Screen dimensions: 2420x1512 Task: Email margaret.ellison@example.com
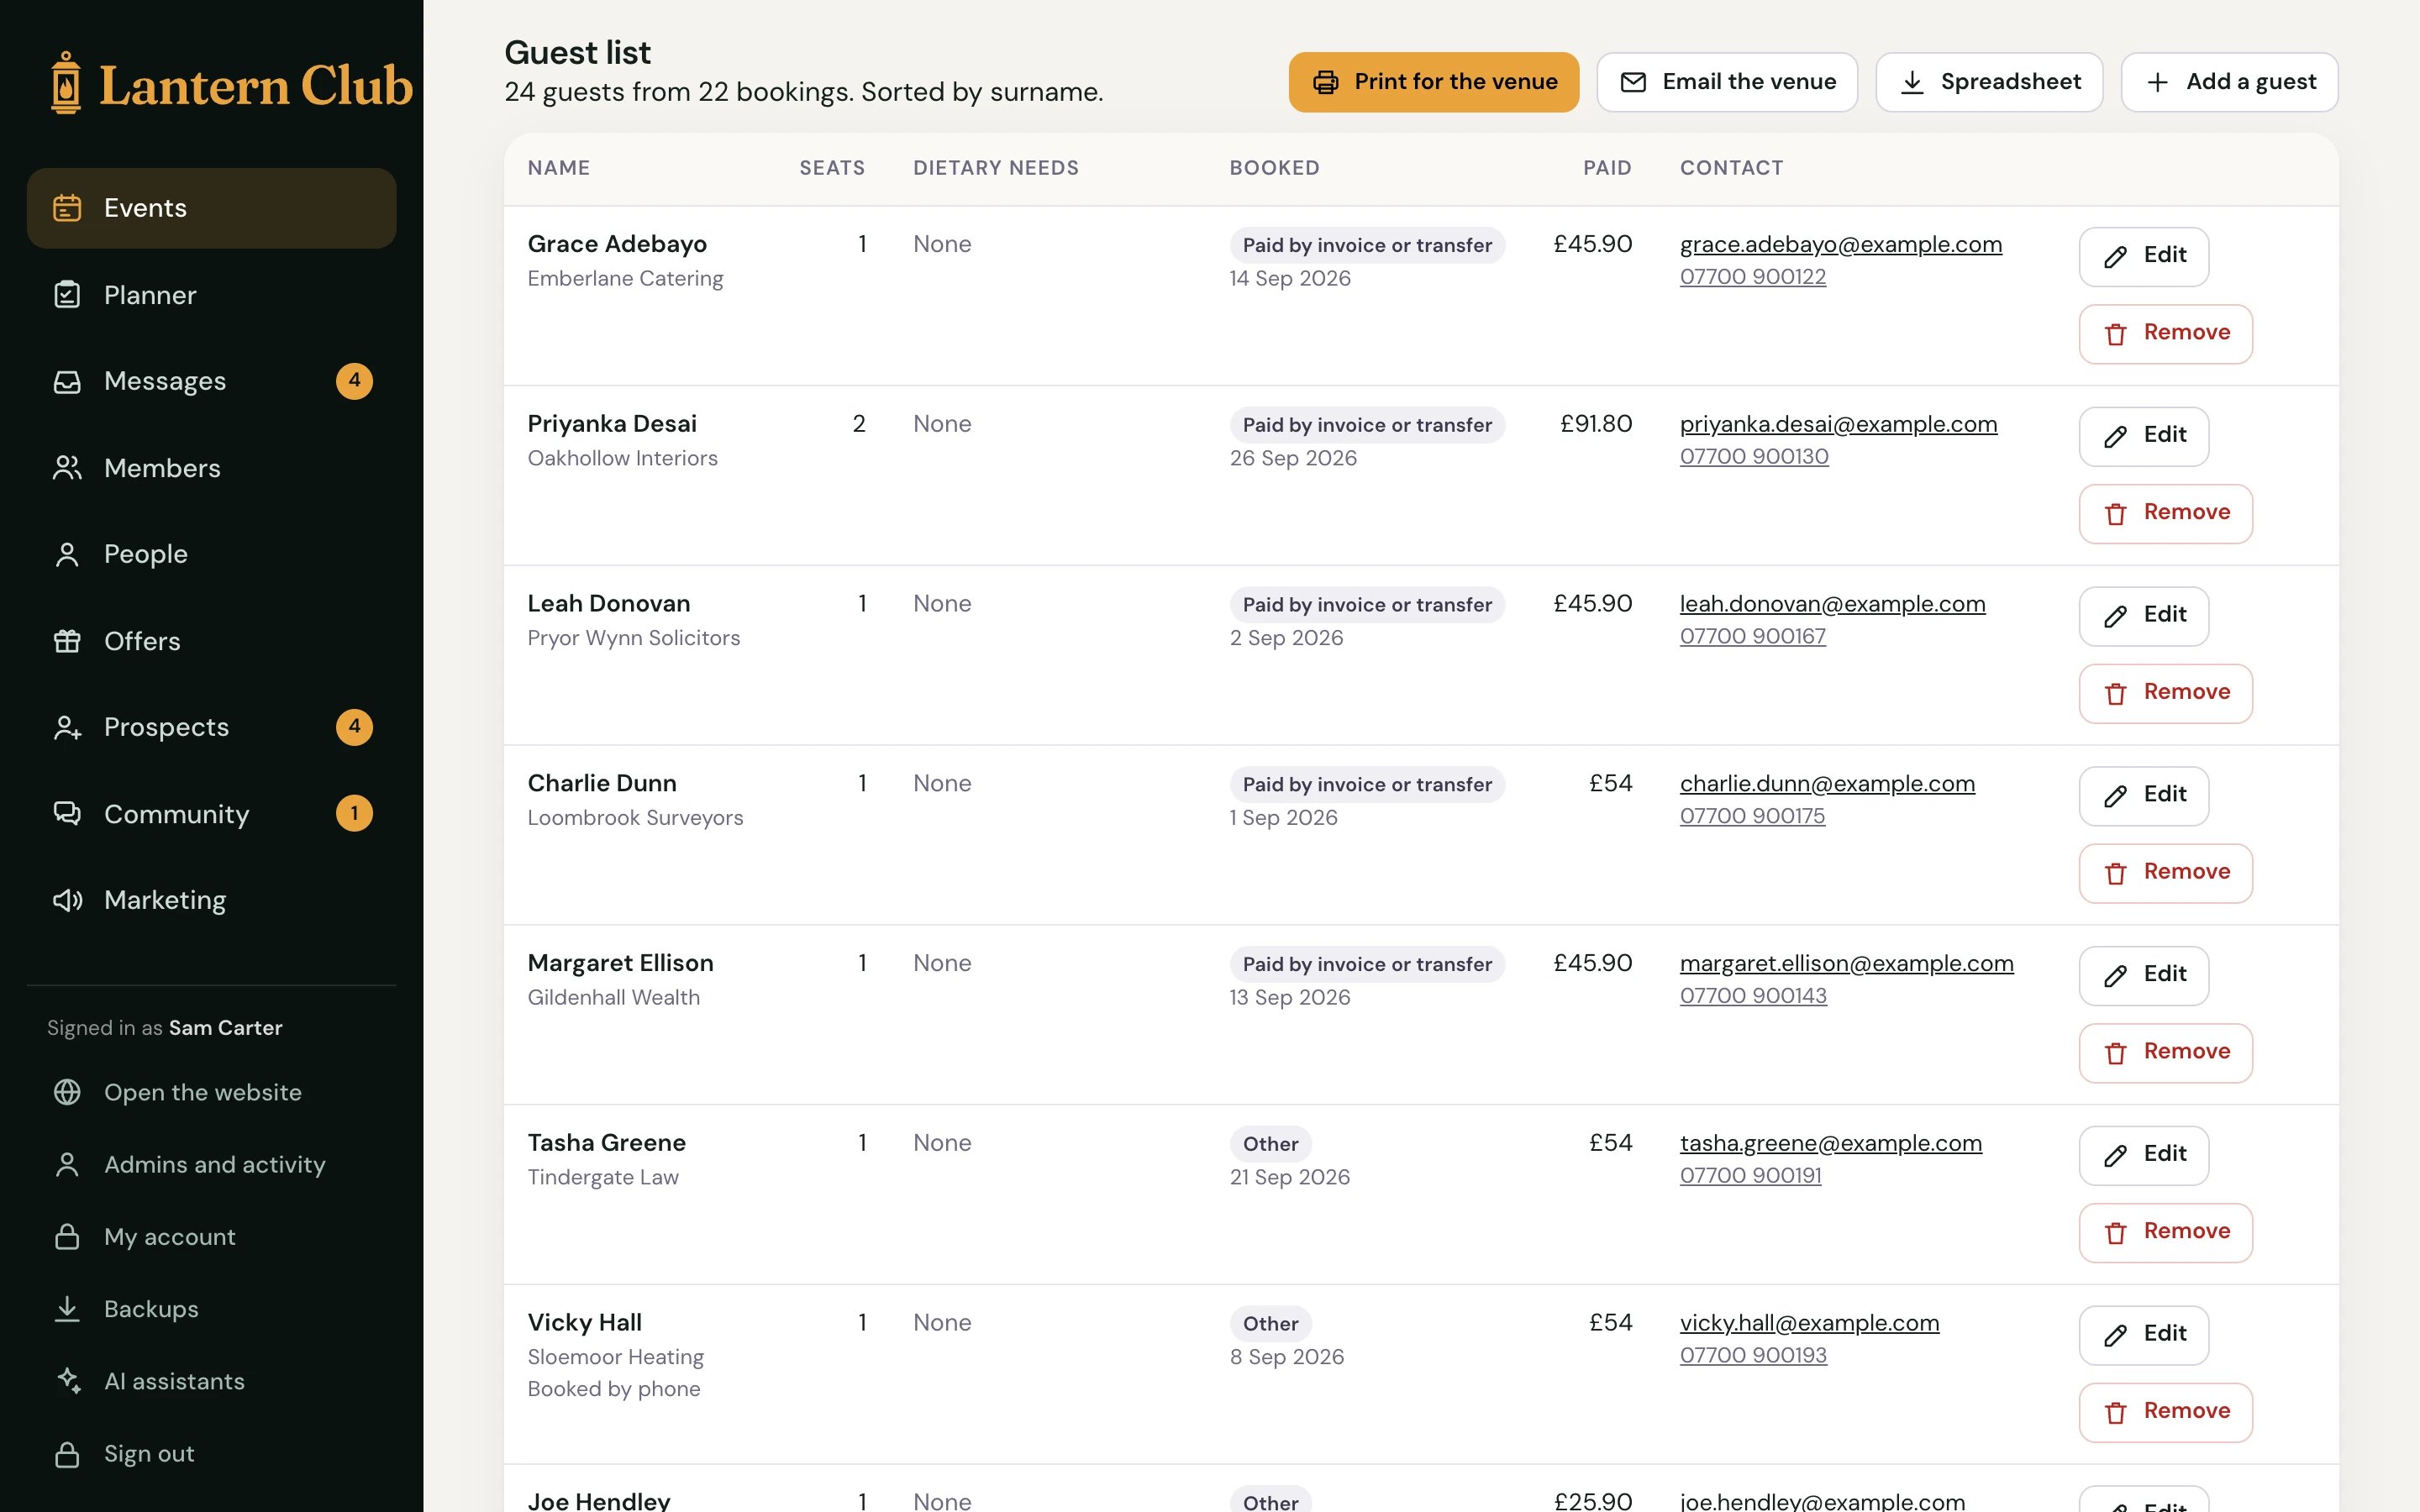tap(1846, 963)
